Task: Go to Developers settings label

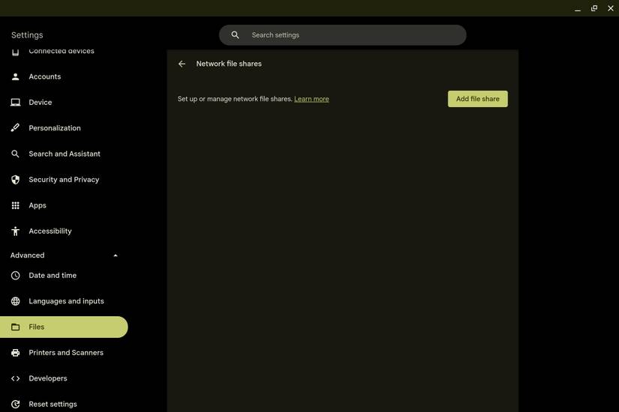Action: coord(48,378)
